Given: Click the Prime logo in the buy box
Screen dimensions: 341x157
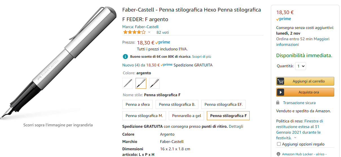Looking at the screenshot, I should (284, 19).
